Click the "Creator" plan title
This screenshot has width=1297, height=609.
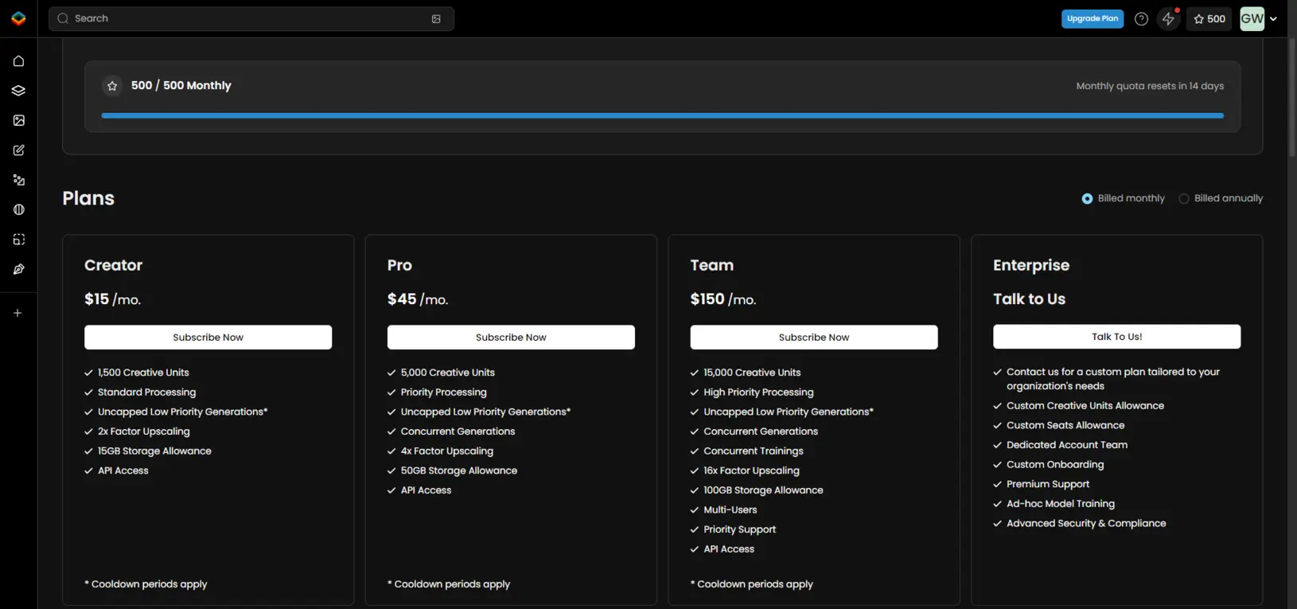pyautogui.click(x=114, y=265)
